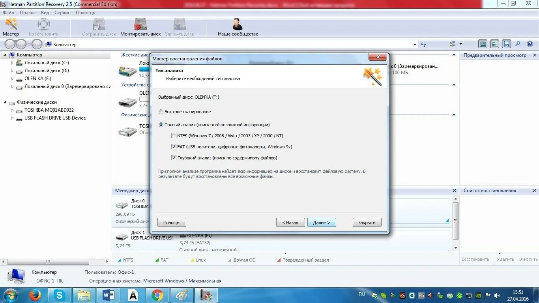Click the < Назад button
This screenshot has width=539, height=303.
[x=290, y=223]
